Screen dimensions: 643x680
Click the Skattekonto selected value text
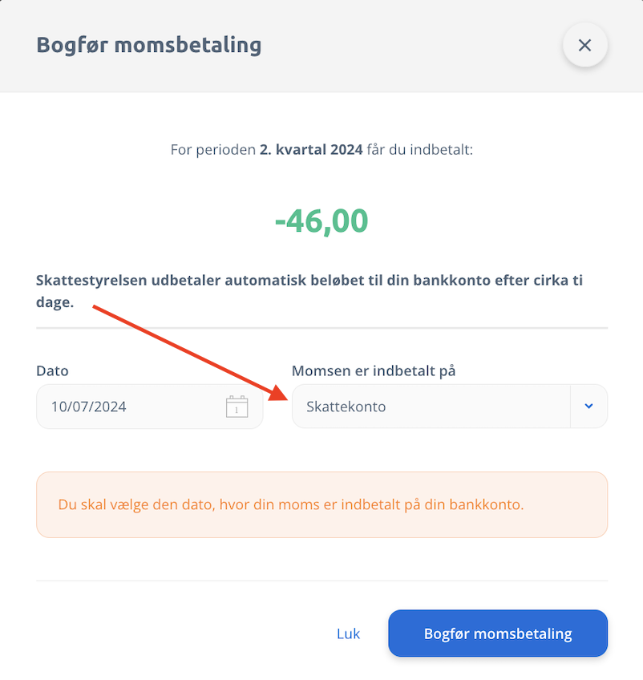coord(346,407)
